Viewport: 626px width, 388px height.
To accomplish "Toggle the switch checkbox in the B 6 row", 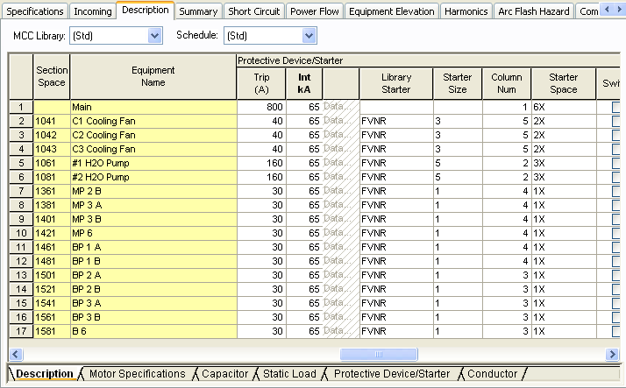I will pos(616,331).
